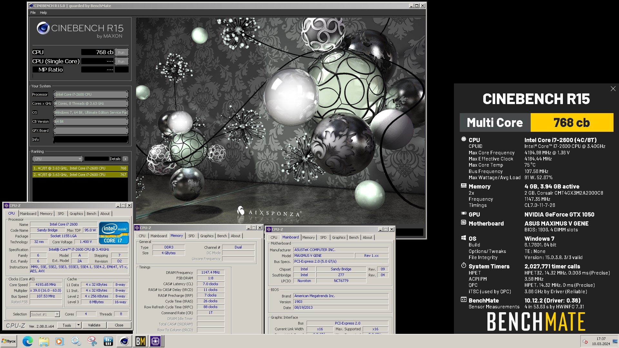Open the File menu in Cinebench
Viewport: 619px width, 348px height.
pos(33,13)
